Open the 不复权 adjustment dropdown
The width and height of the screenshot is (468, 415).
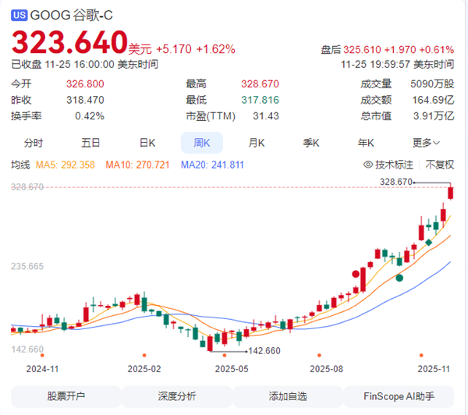pyautogui.click(x=440, y=165)
